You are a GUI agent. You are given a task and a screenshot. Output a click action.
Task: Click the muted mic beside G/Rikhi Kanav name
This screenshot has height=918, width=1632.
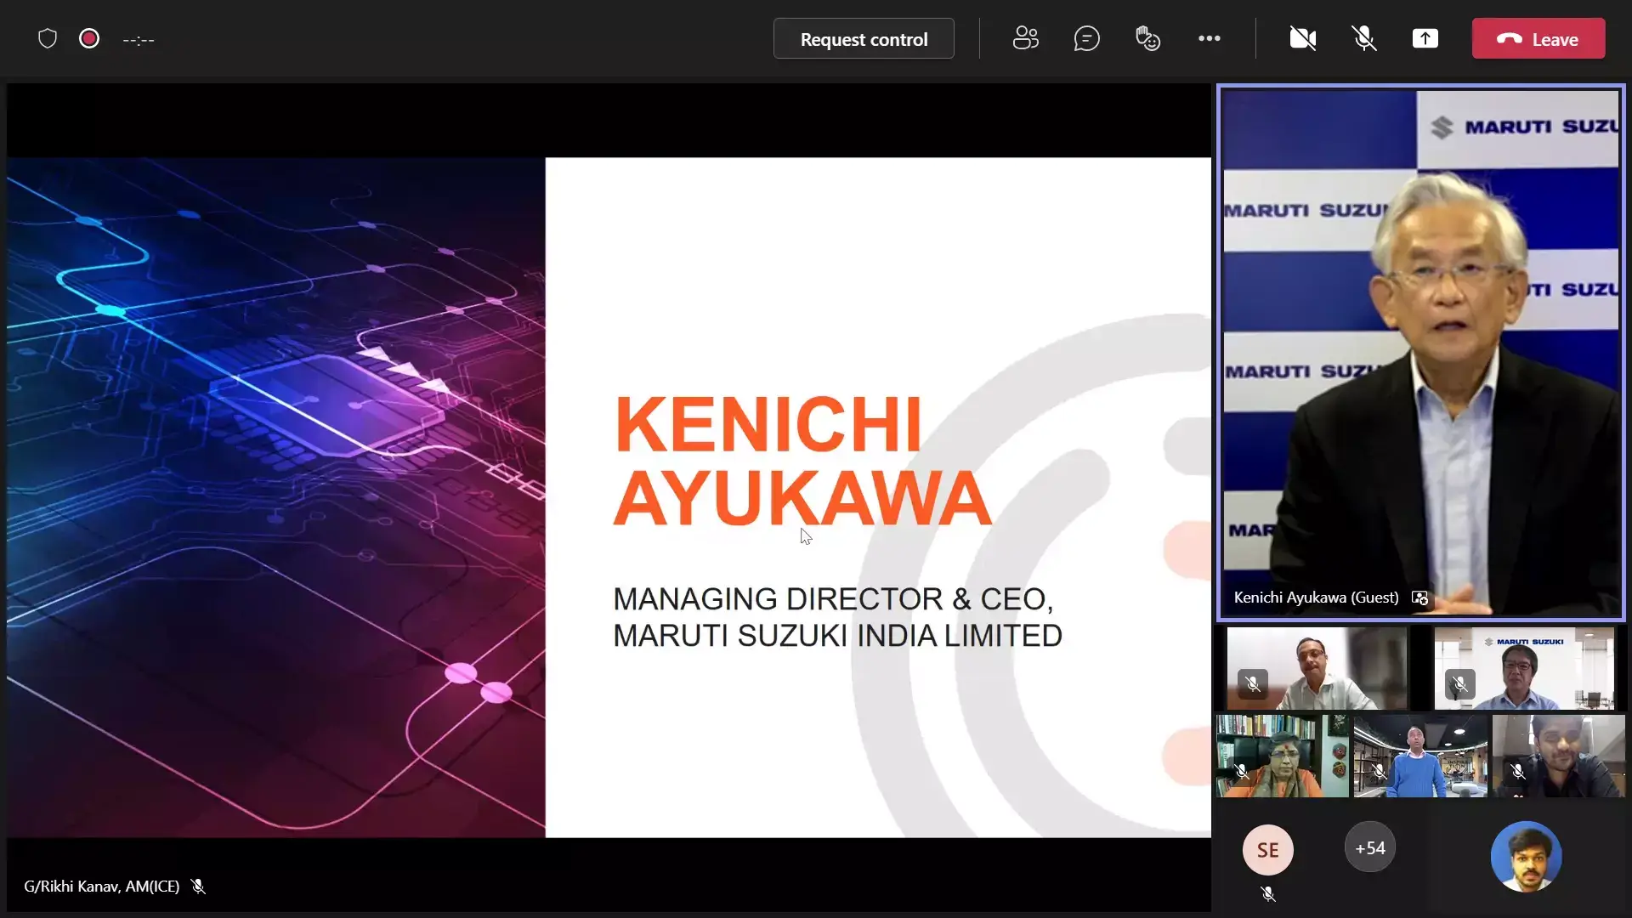198,887
